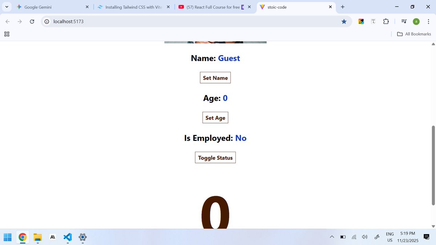Expand hidden icons in the system tray
Screen dimensions: 436x245
[x=332, y=237]
